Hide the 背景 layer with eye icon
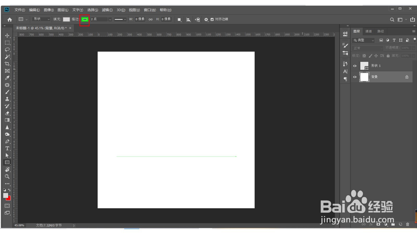The image size is (417, 234). 355,77
